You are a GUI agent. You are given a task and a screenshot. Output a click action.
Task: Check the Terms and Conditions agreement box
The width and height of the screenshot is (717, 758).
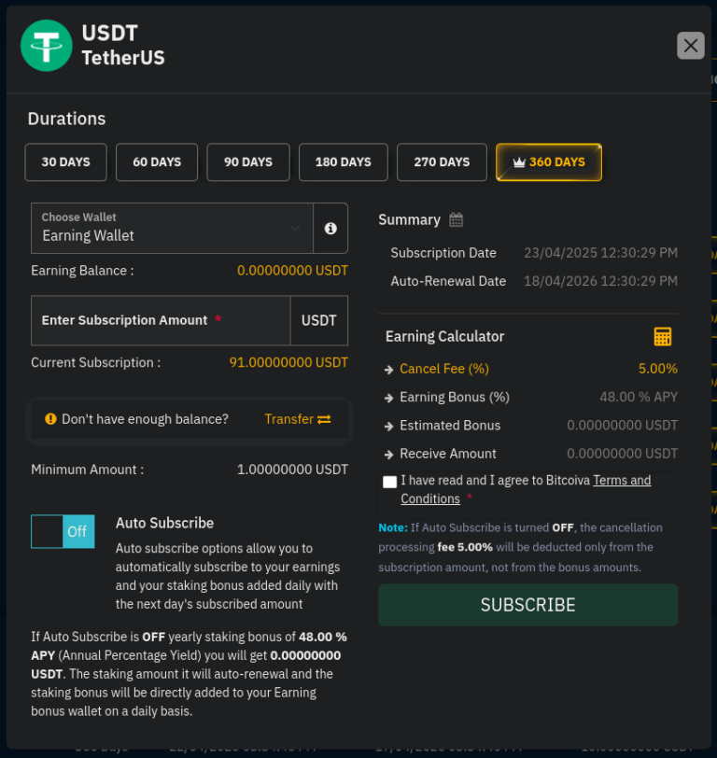(389, 482)
